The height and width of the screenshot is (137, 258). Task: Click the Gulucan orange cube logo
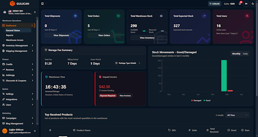click(x=12, y=3)
